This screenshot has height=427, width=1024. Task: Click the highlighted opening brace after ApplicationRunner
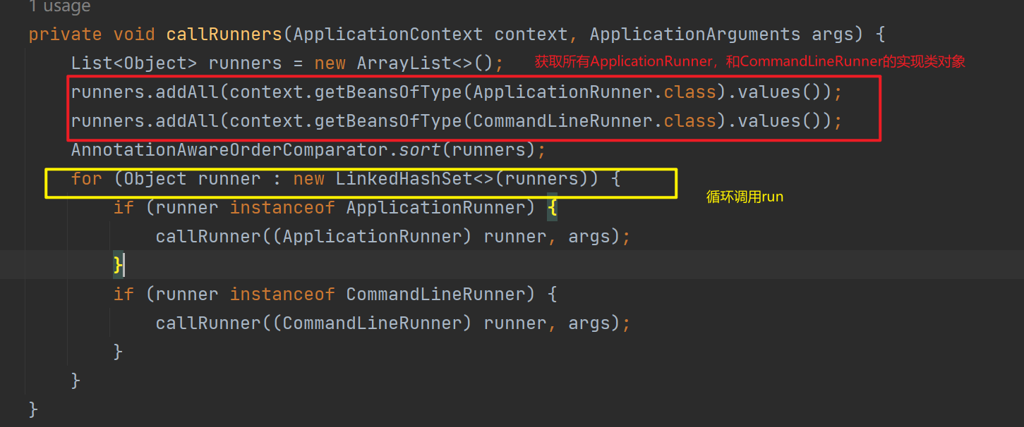(553, 208)
